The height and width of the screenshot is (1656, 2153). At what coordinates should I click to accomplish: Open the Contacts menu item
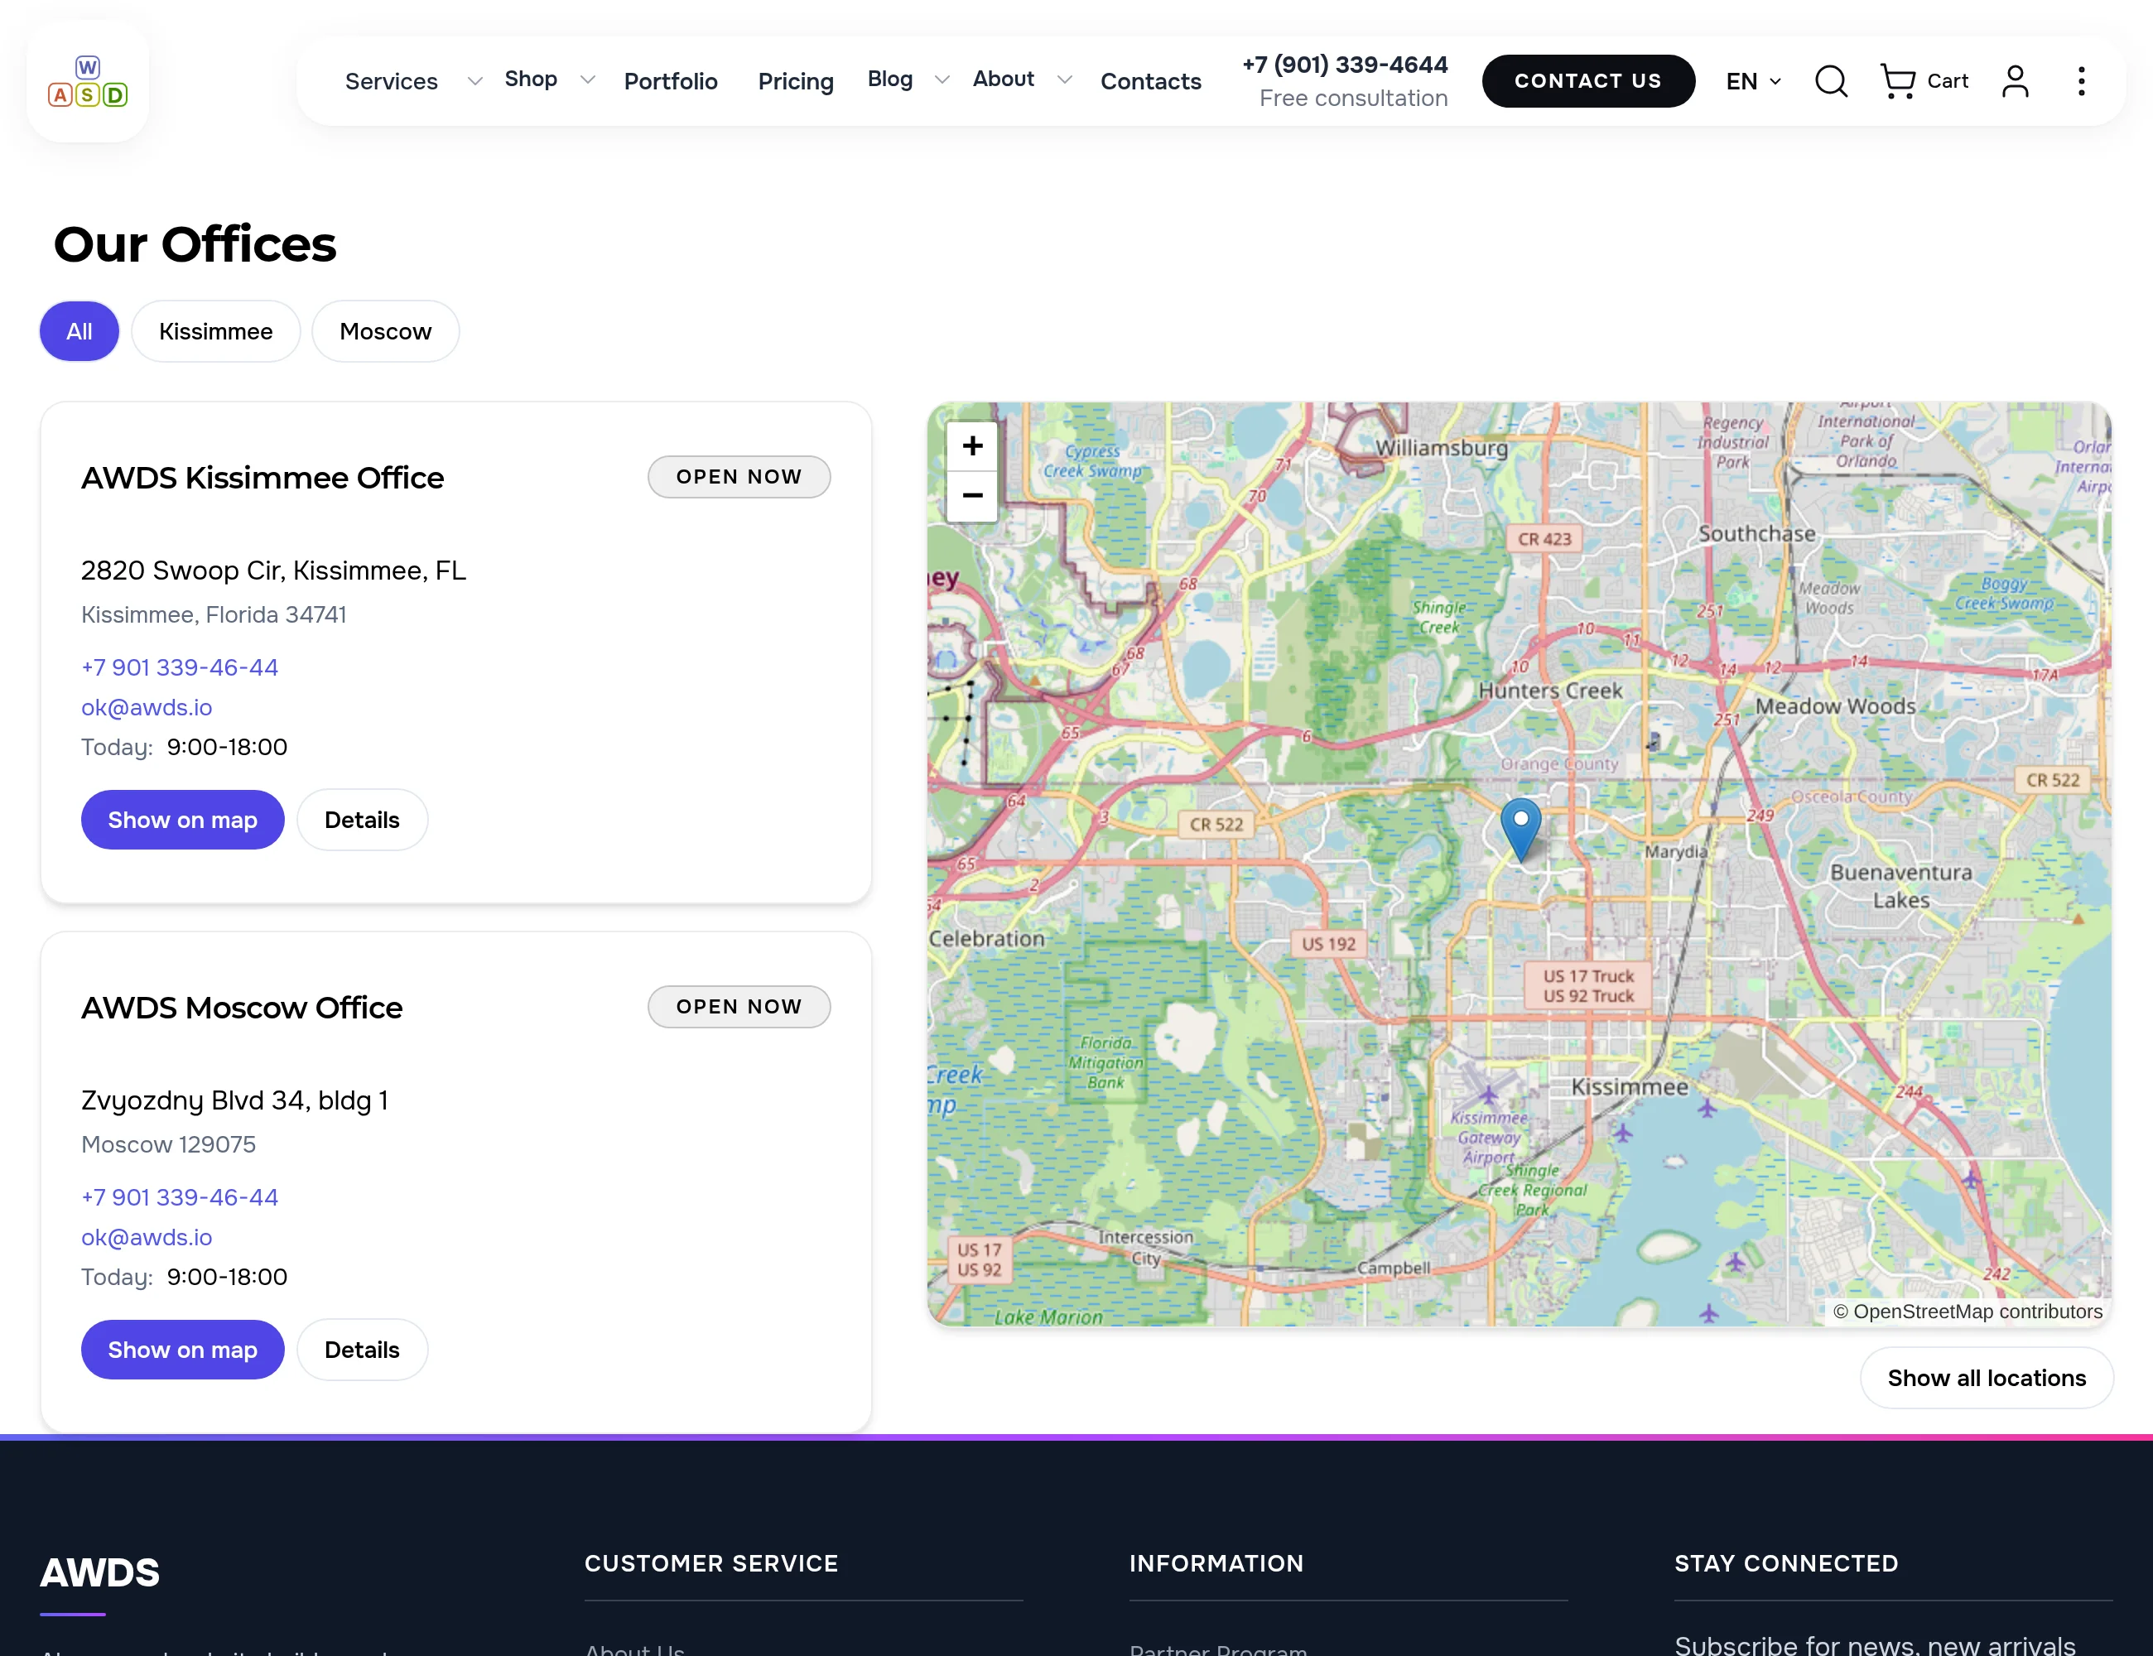click(1150, 81)
